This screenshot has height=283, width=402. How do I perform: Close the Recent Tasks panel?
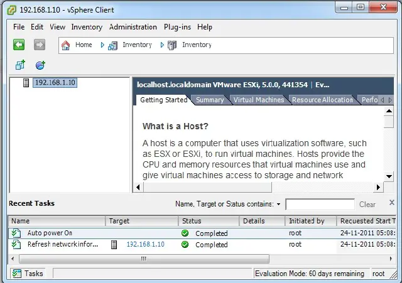click(x=391, y=203)
